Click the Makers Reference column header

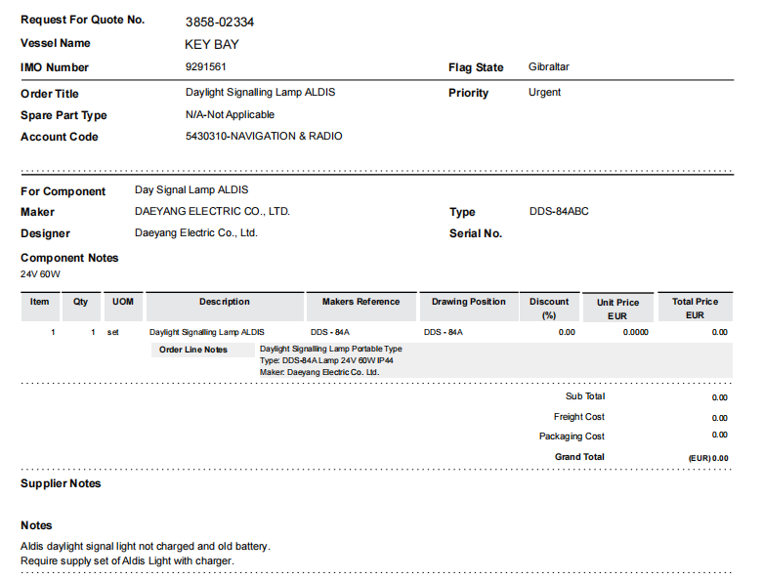point(360,303)
